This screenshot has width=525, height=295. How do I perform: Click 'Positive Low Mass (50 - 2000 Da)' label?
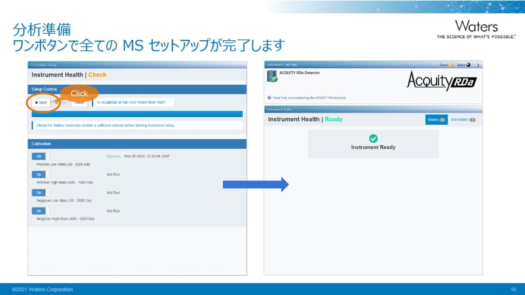pyautogui.click(x=63, y=164)
